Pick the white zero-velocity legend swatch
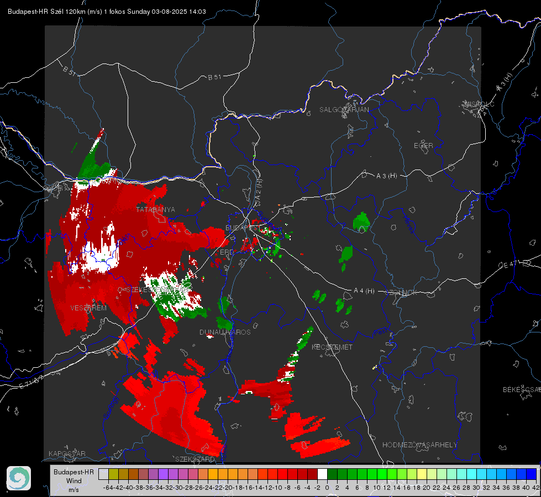This screenshot has width=541, height=497. (322, 474)
